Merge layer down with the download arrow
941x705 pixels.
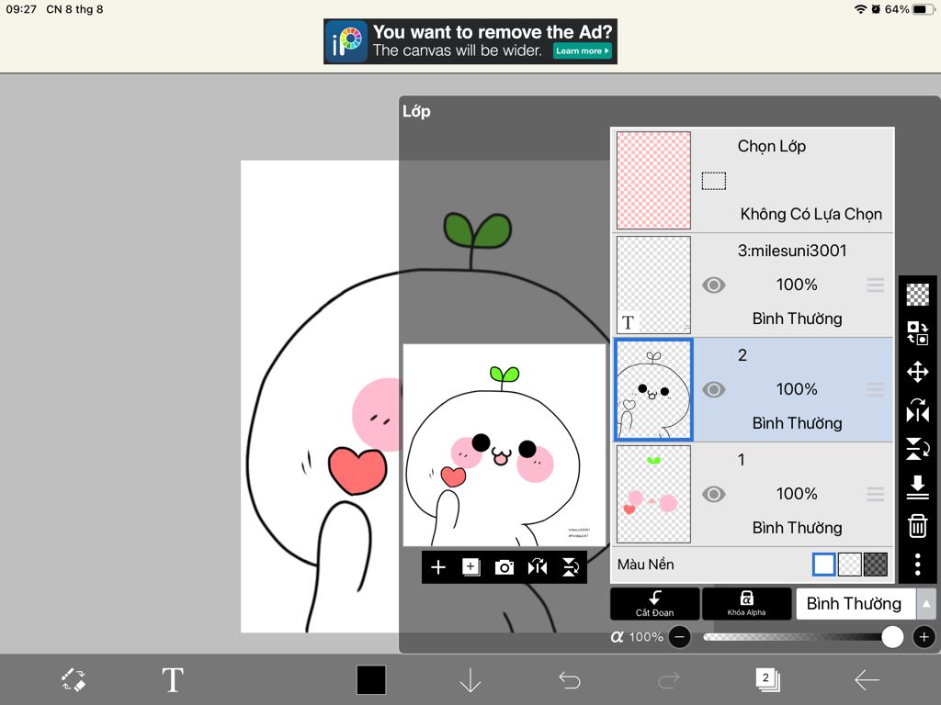click(x=918, y=487)
